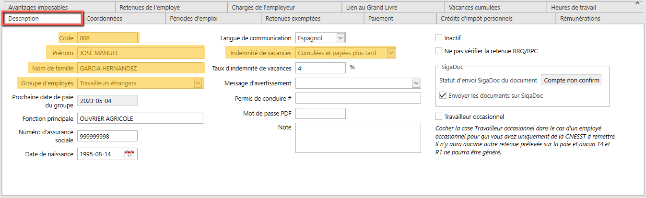Screen dimensions: 646x198
Task: Click the Nom de famille field
Action: point(141,68)
